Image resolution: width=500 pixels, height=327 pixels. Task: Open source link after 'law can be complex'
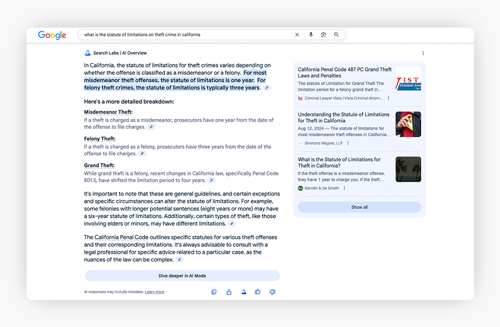coord(180,260)
